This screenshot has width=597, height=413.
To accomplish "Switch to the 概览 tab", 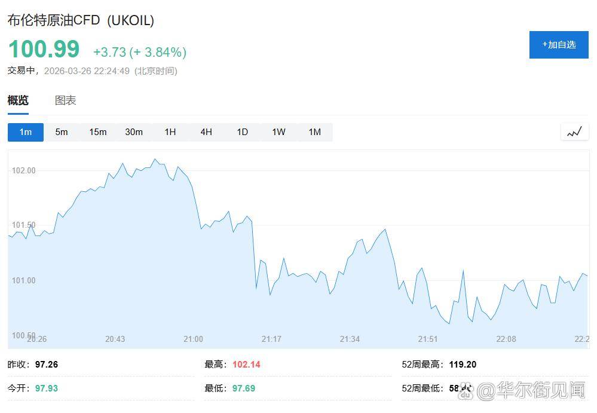I will pos(18,100).
